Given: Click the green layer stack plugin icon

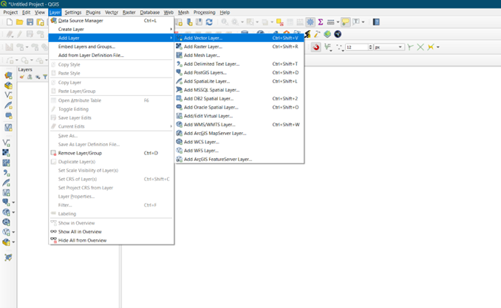Looking at the screenshot, I should tap(327, 34).
